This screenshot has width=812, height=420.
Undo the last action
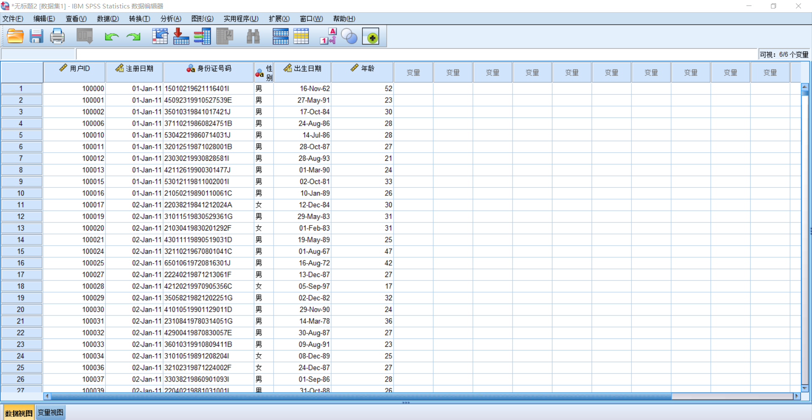[x=112, y=37]
